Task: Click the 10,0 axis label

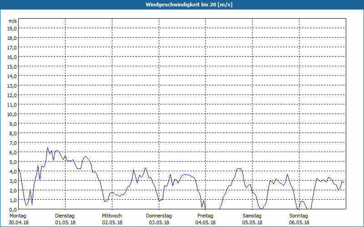Action: pyautogui.click(x=12, y=114)
